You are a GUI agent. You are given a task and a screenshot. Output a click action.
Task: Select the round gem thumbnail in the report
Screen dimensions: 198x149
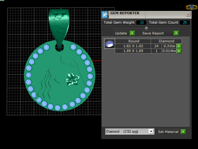click(109, 44)
